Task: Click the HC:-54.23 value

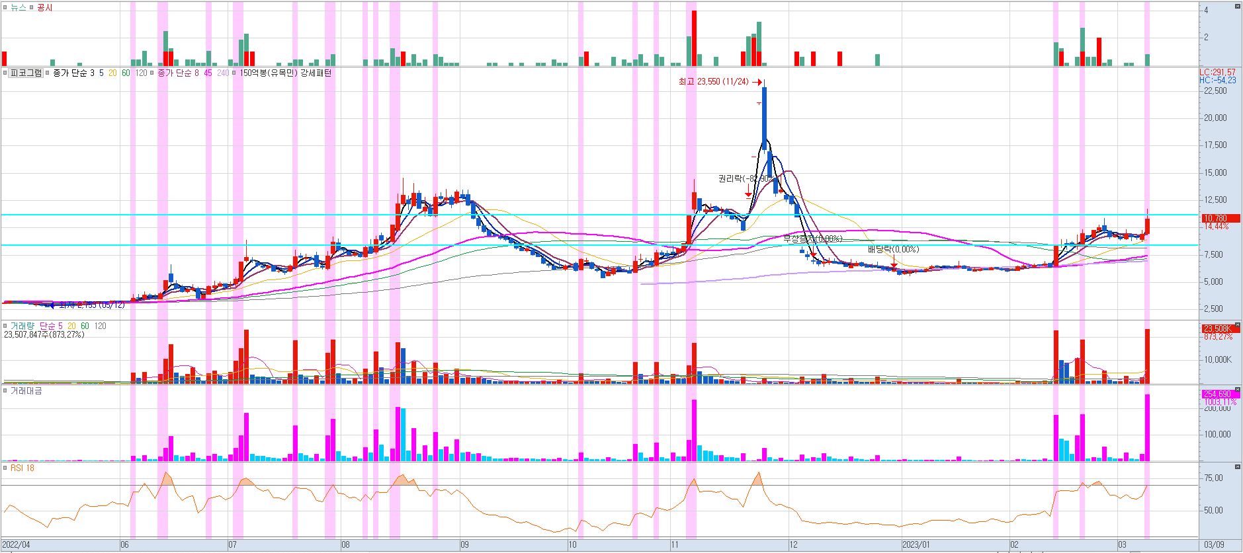Action: (x=1217, y=80)
